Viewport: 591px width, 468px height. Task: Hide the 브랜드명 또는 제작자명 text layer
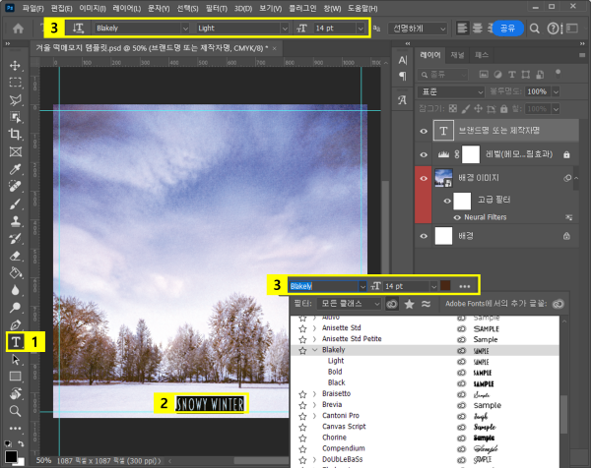[x=424, y=131]
